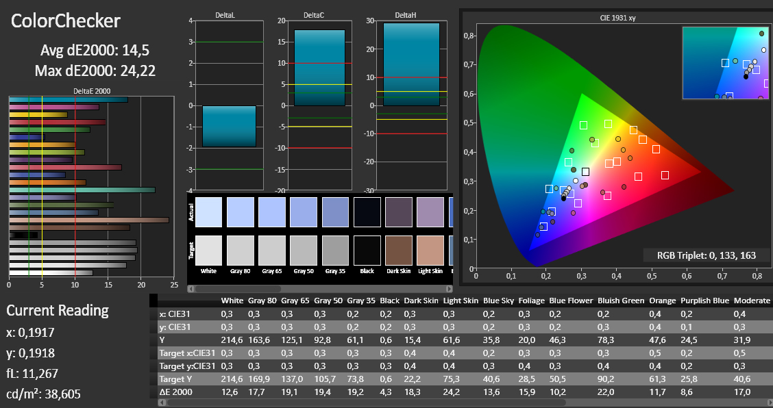The height and width of the screenshot is (408, 773).
Task: Click the Target x:CIE31 row label
Action: tap(187, 353)
